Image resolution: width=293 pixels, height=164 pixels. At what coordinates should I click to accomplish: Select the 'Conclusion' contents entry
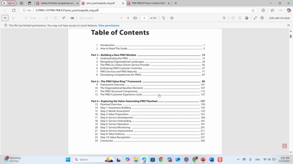tap(150, 141)
